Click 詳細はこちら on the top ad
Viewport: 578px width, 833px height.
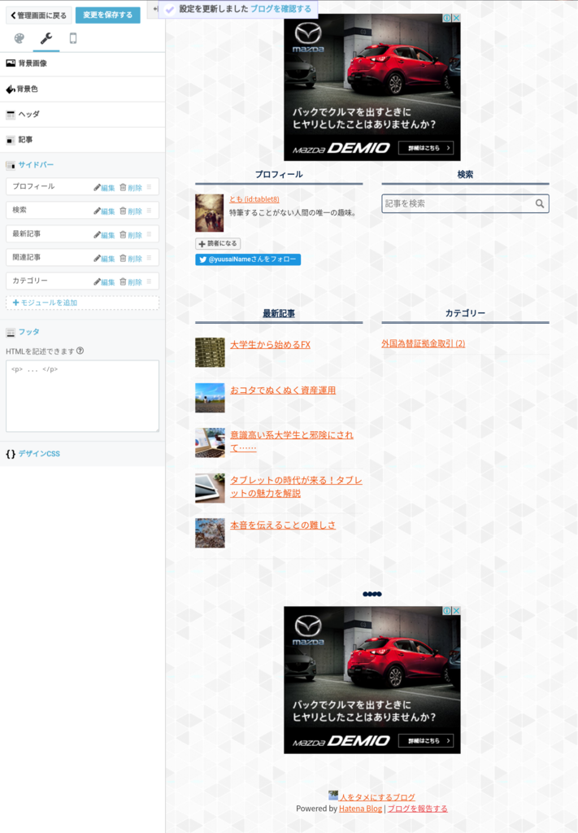coord(426,148)
